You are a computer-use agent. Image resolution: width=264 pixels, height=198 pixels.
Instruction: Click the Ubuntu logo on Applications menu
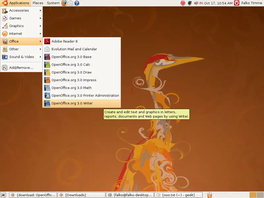click(x=5, y=3)
